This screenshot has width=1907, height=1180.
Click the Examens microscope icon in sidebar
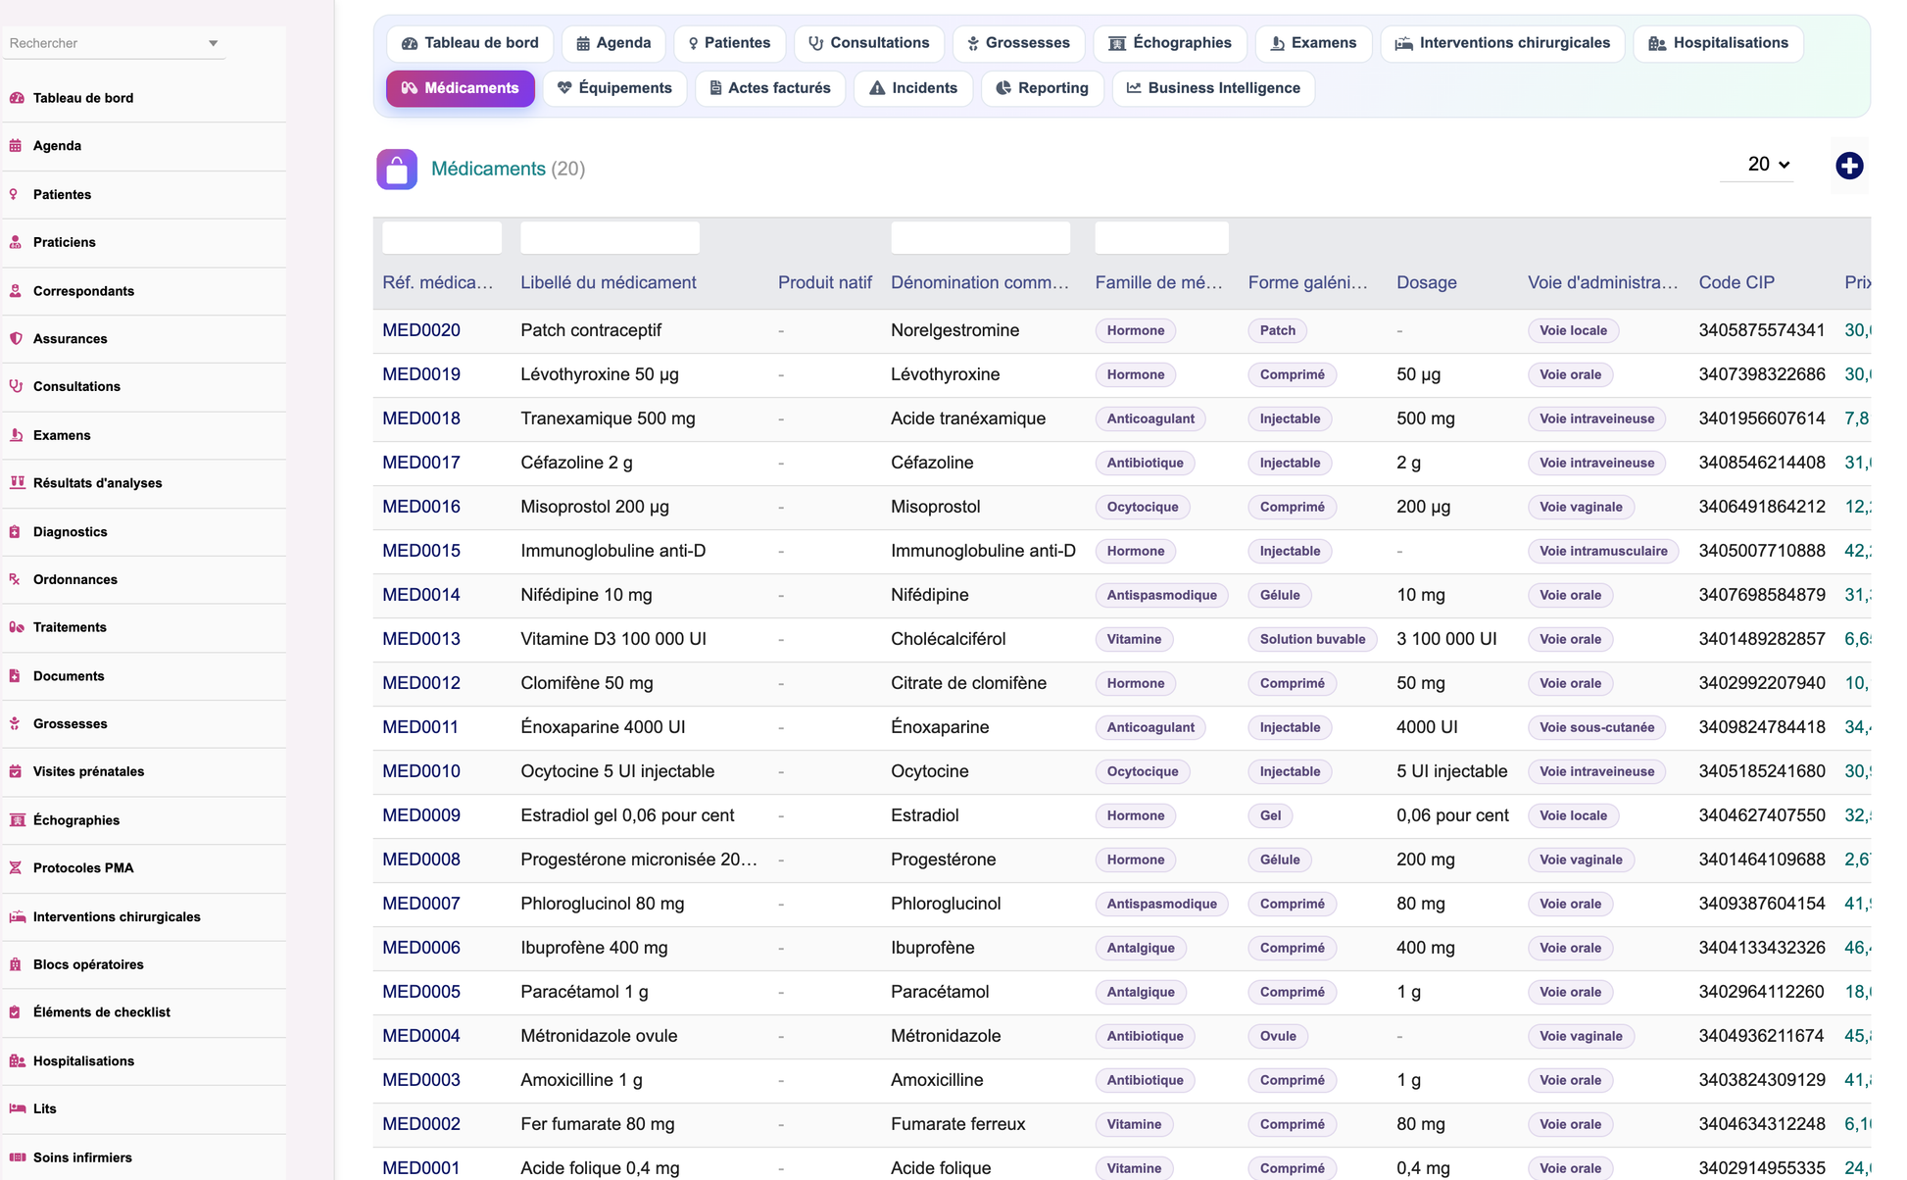(16, 435)
